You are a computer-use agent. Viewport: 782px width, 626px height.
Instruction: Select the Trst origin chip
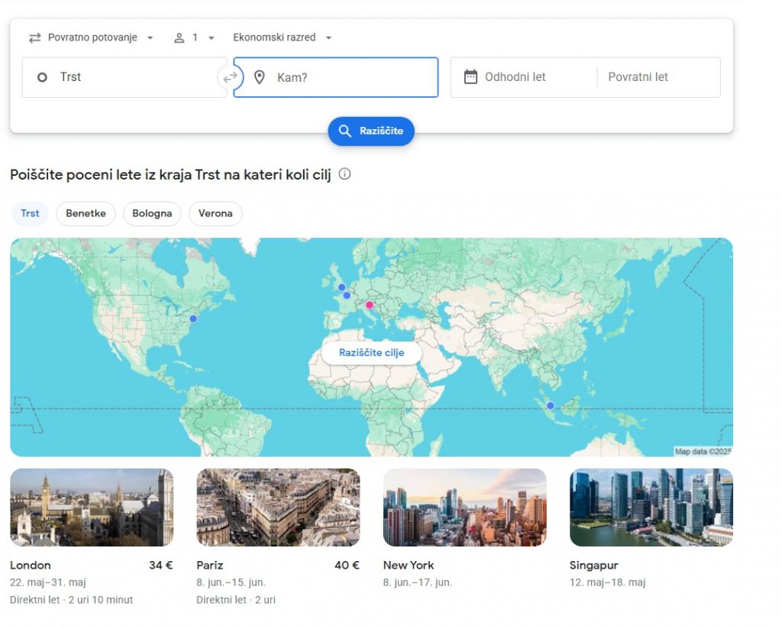coord(30,213)
